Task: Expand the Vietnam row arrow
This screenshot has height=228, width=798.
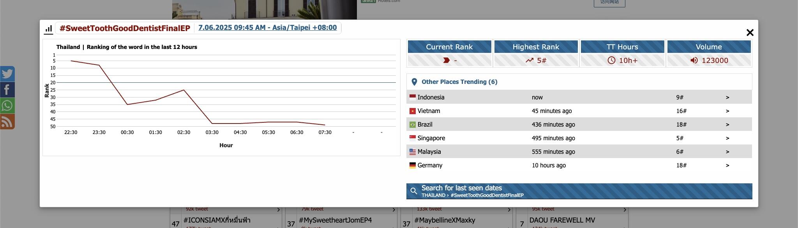Action: click(727, 111)
